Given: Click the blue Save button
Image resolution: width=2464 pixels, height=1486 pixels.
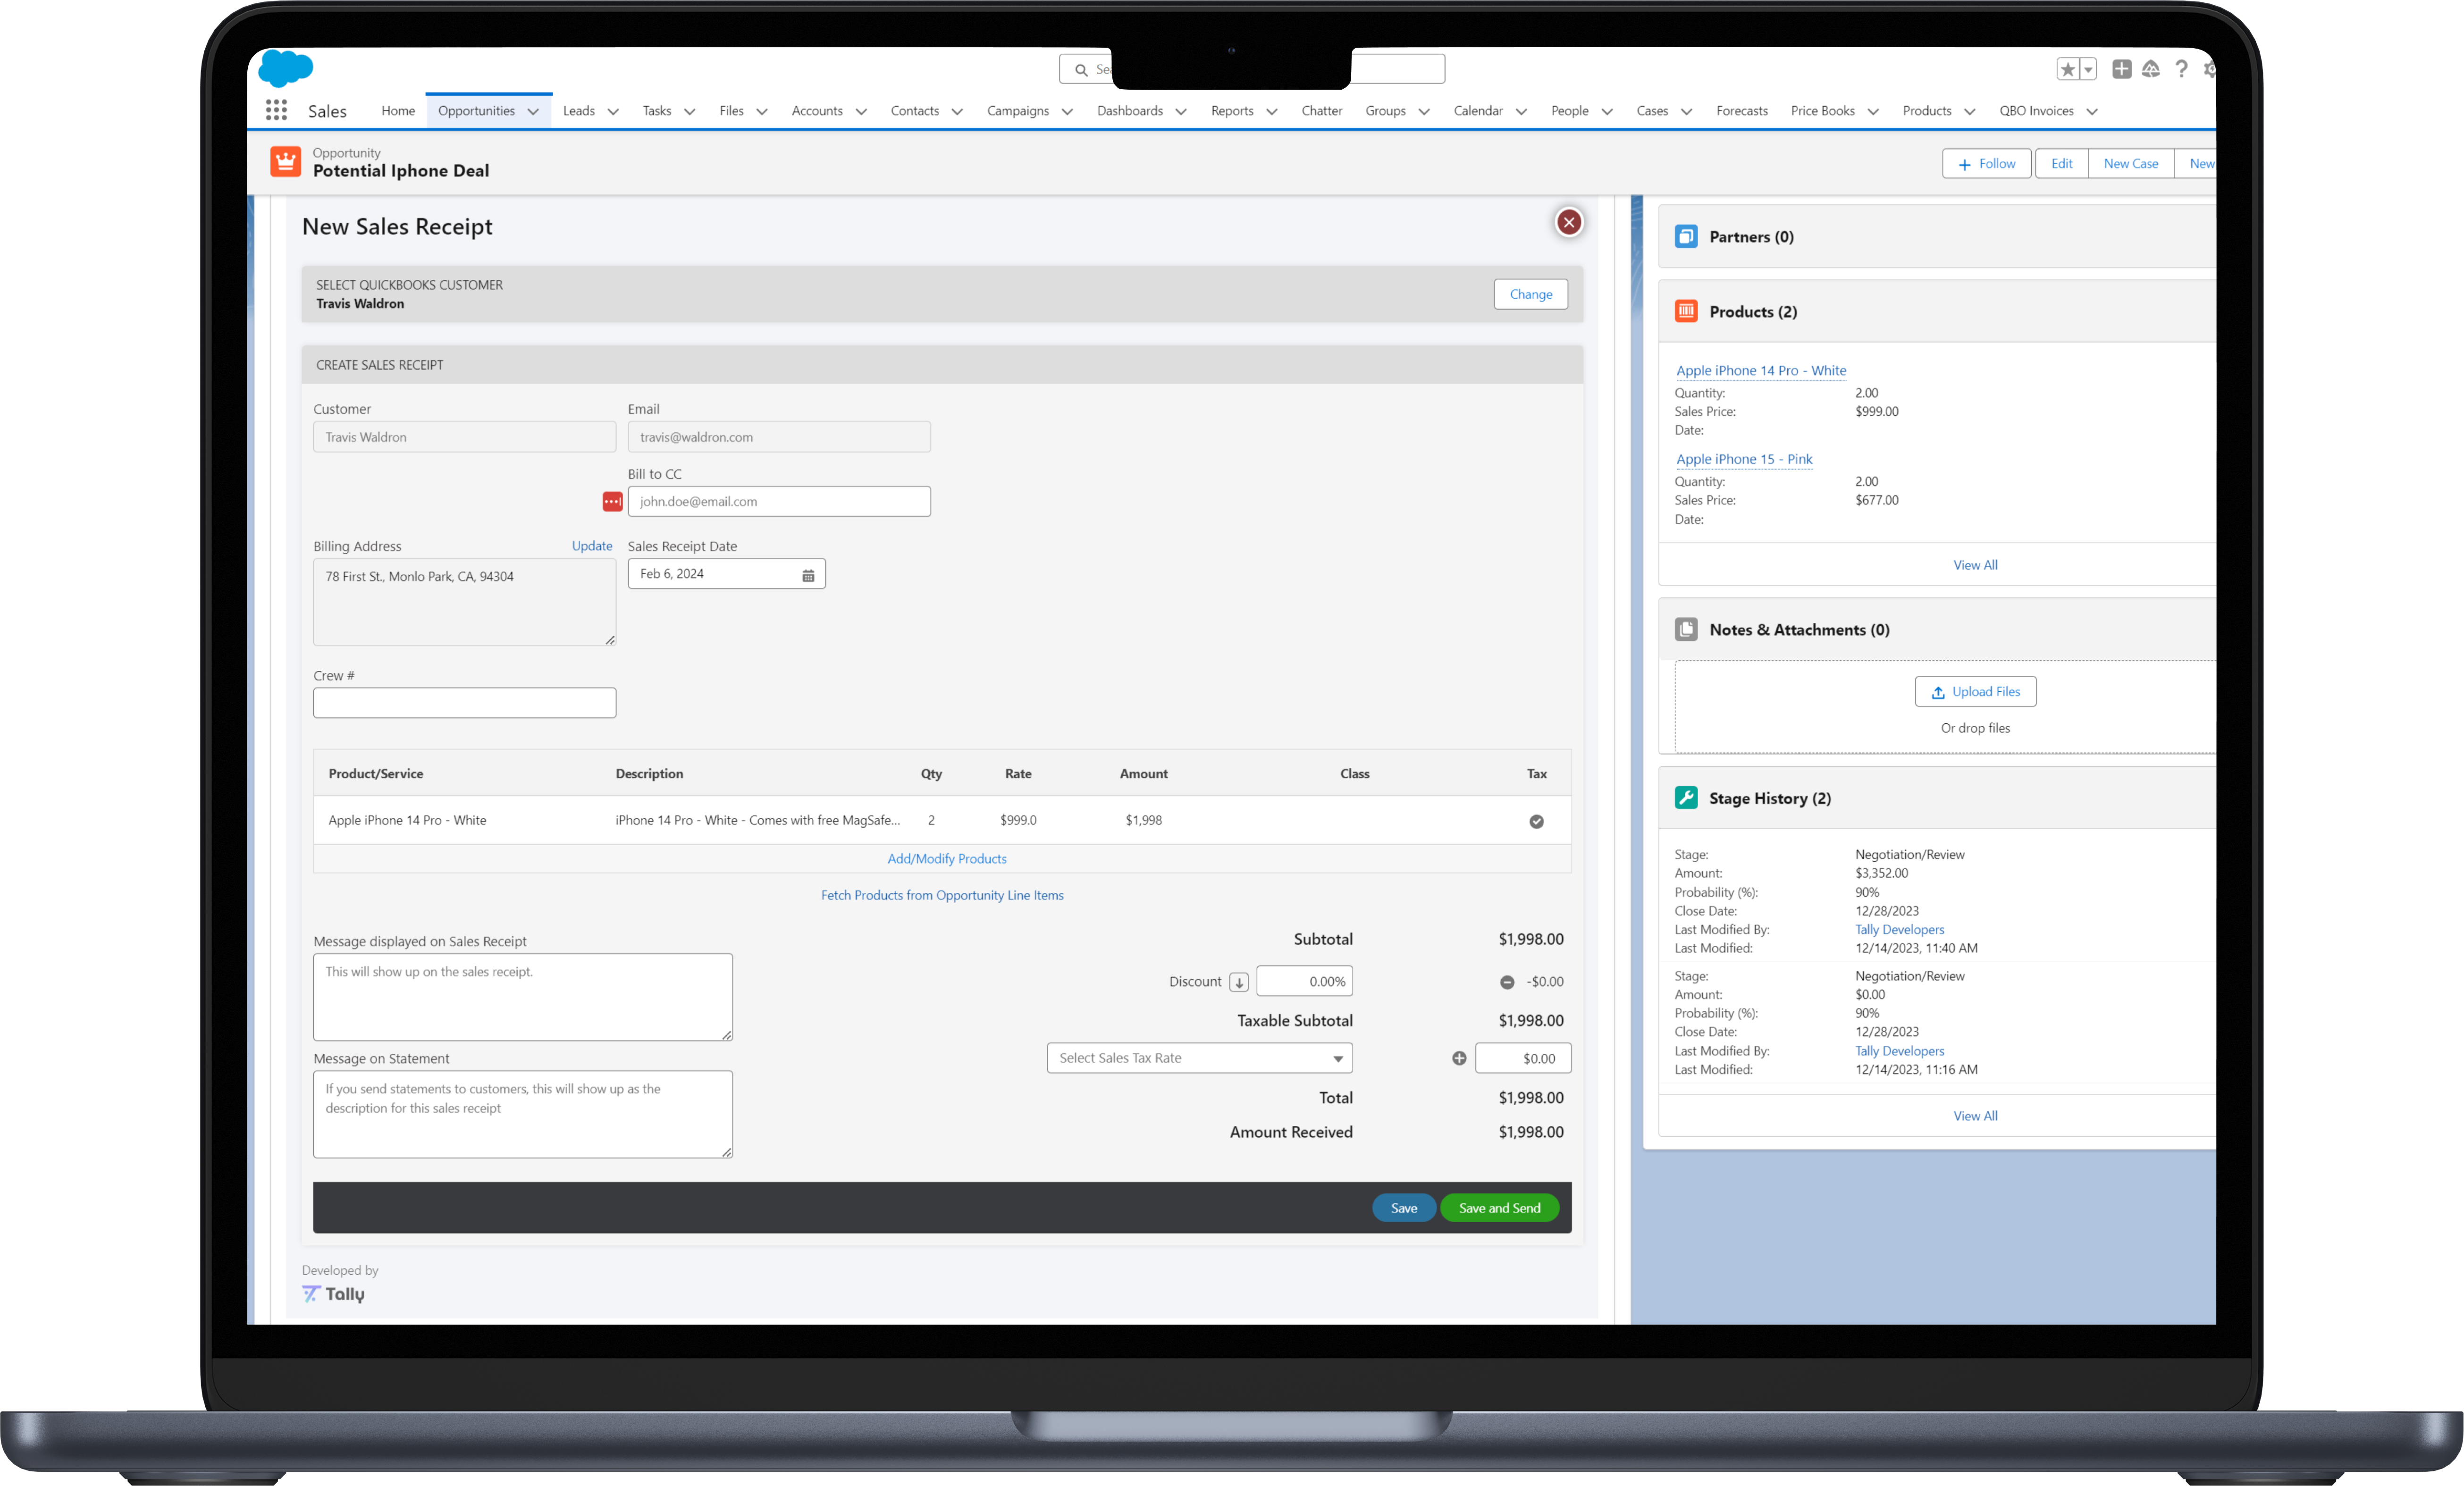Looking at the screenshot, I should point(1404,1208).
